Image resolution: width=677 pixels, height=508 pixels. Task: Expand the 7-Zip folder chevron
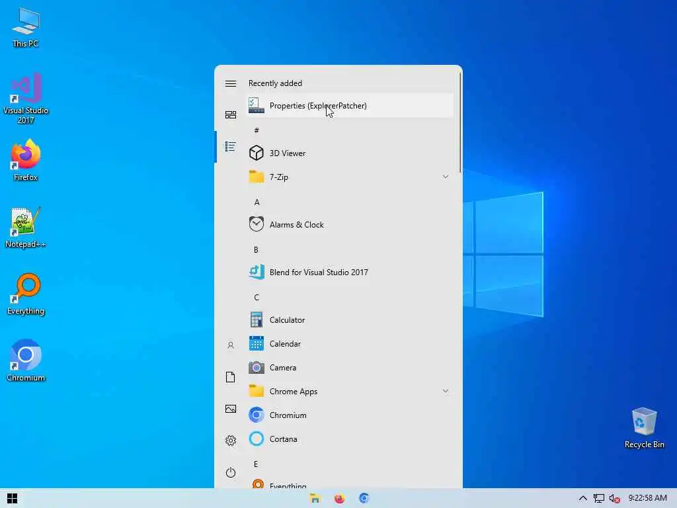pyautogui.click(x=446, y=177)
